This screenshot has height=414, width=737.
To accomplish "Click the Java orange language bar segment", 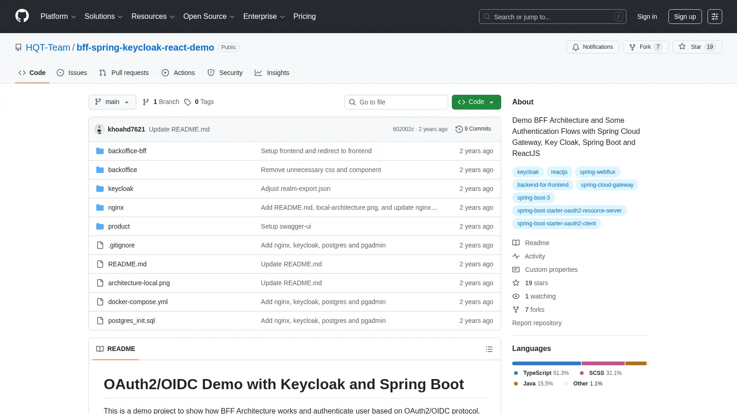I will (636, 363).
